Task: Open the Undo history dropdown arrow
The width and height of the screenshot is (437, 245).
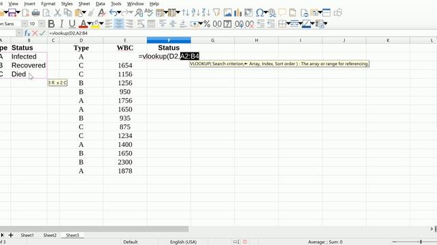Action: click(119, 13)
